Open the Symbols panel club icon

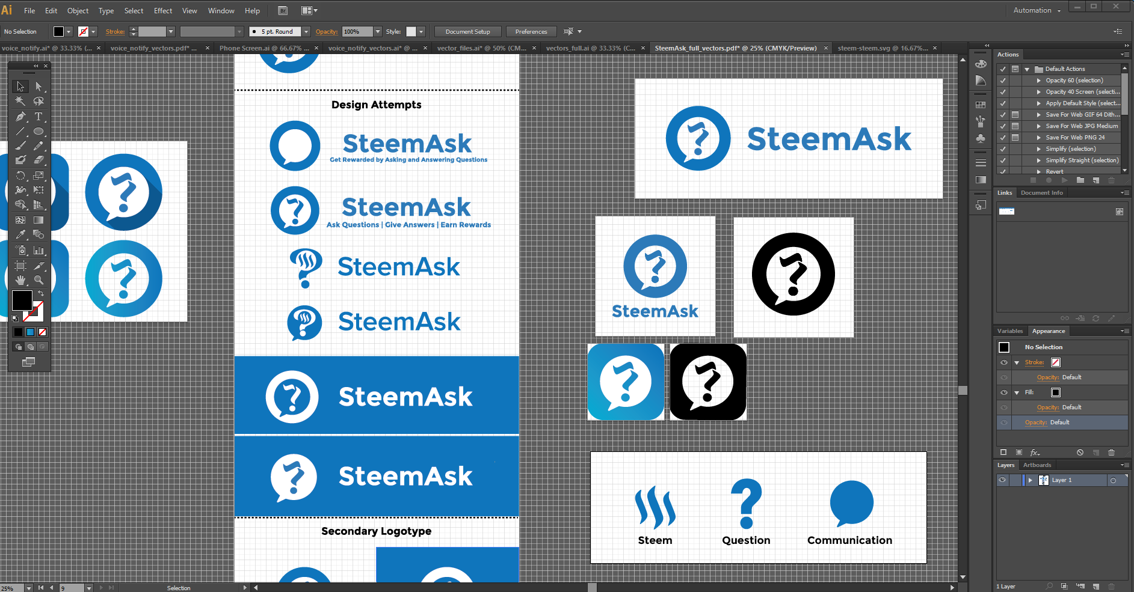(981, 138)
